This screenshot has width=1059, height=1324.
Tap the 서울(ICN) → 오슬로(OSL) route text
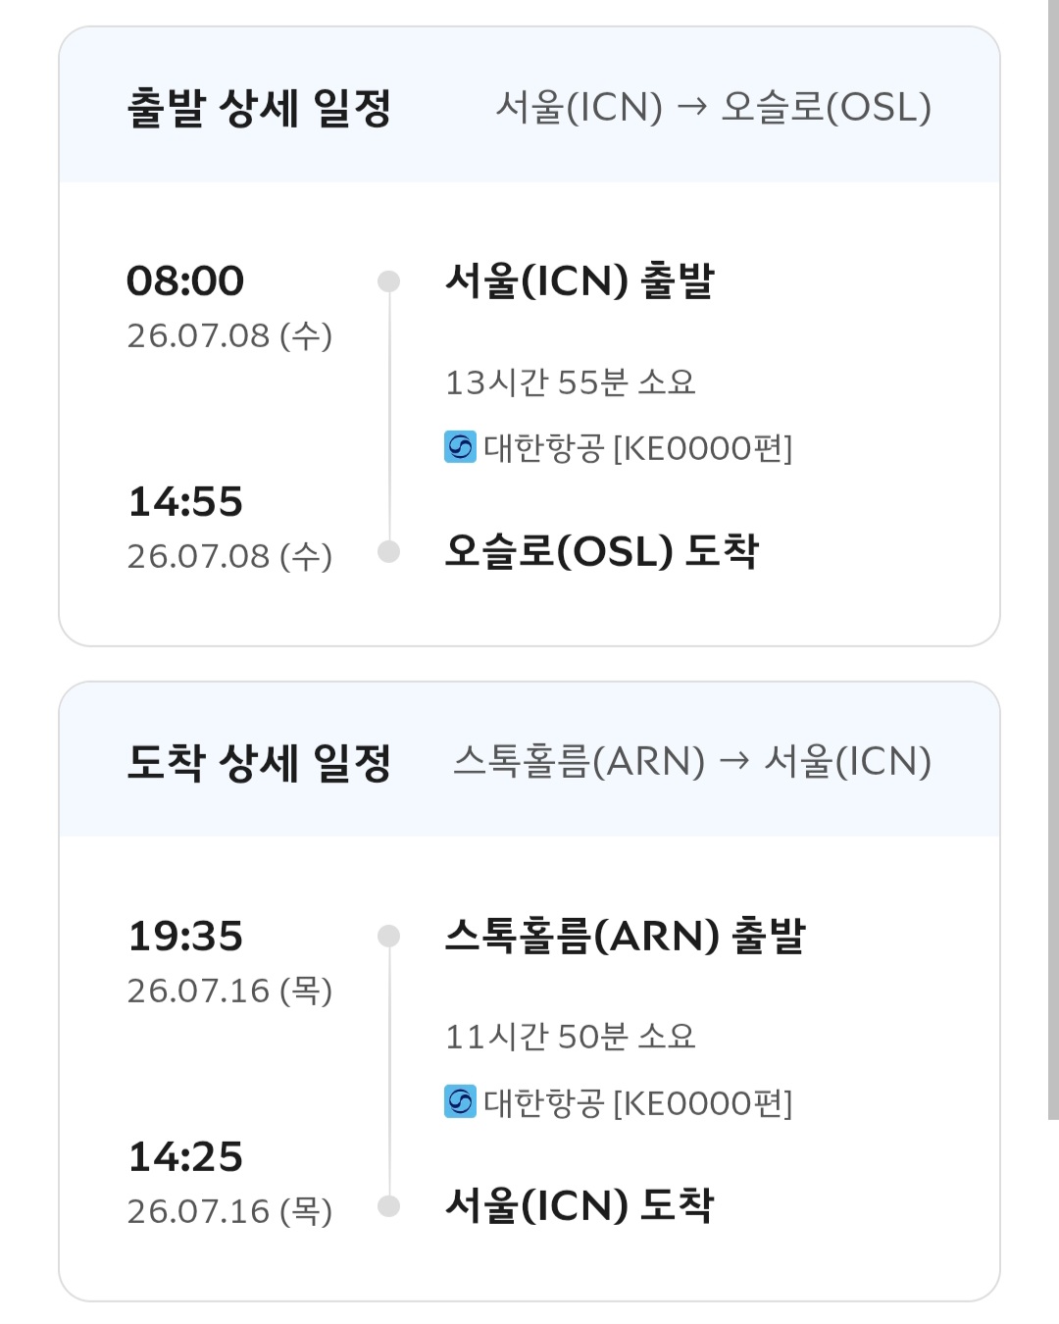tap(713, 107)
